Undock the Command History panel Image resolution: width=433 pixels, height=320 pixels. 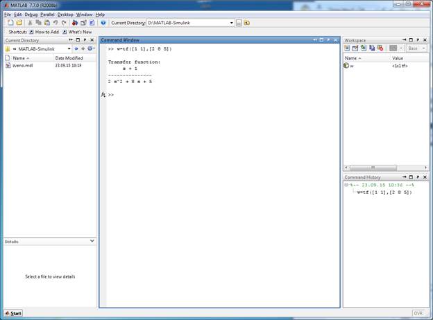pyautogui.click(x=418, y=177)
